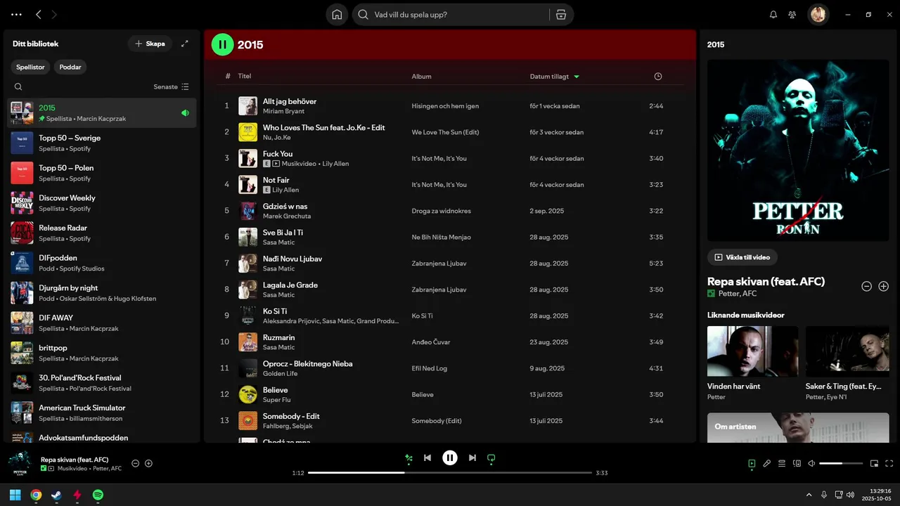Open DIFpodden podcast

(102, 263)
